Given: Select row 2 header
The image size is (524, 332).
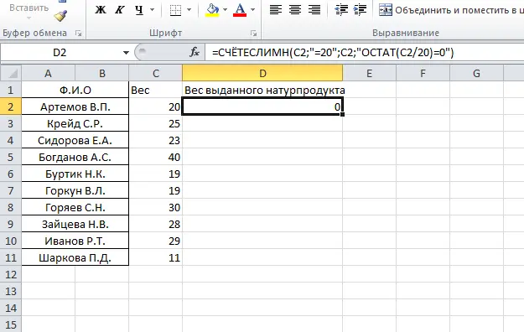Looking at the screenshot, I should click(11, 106).
